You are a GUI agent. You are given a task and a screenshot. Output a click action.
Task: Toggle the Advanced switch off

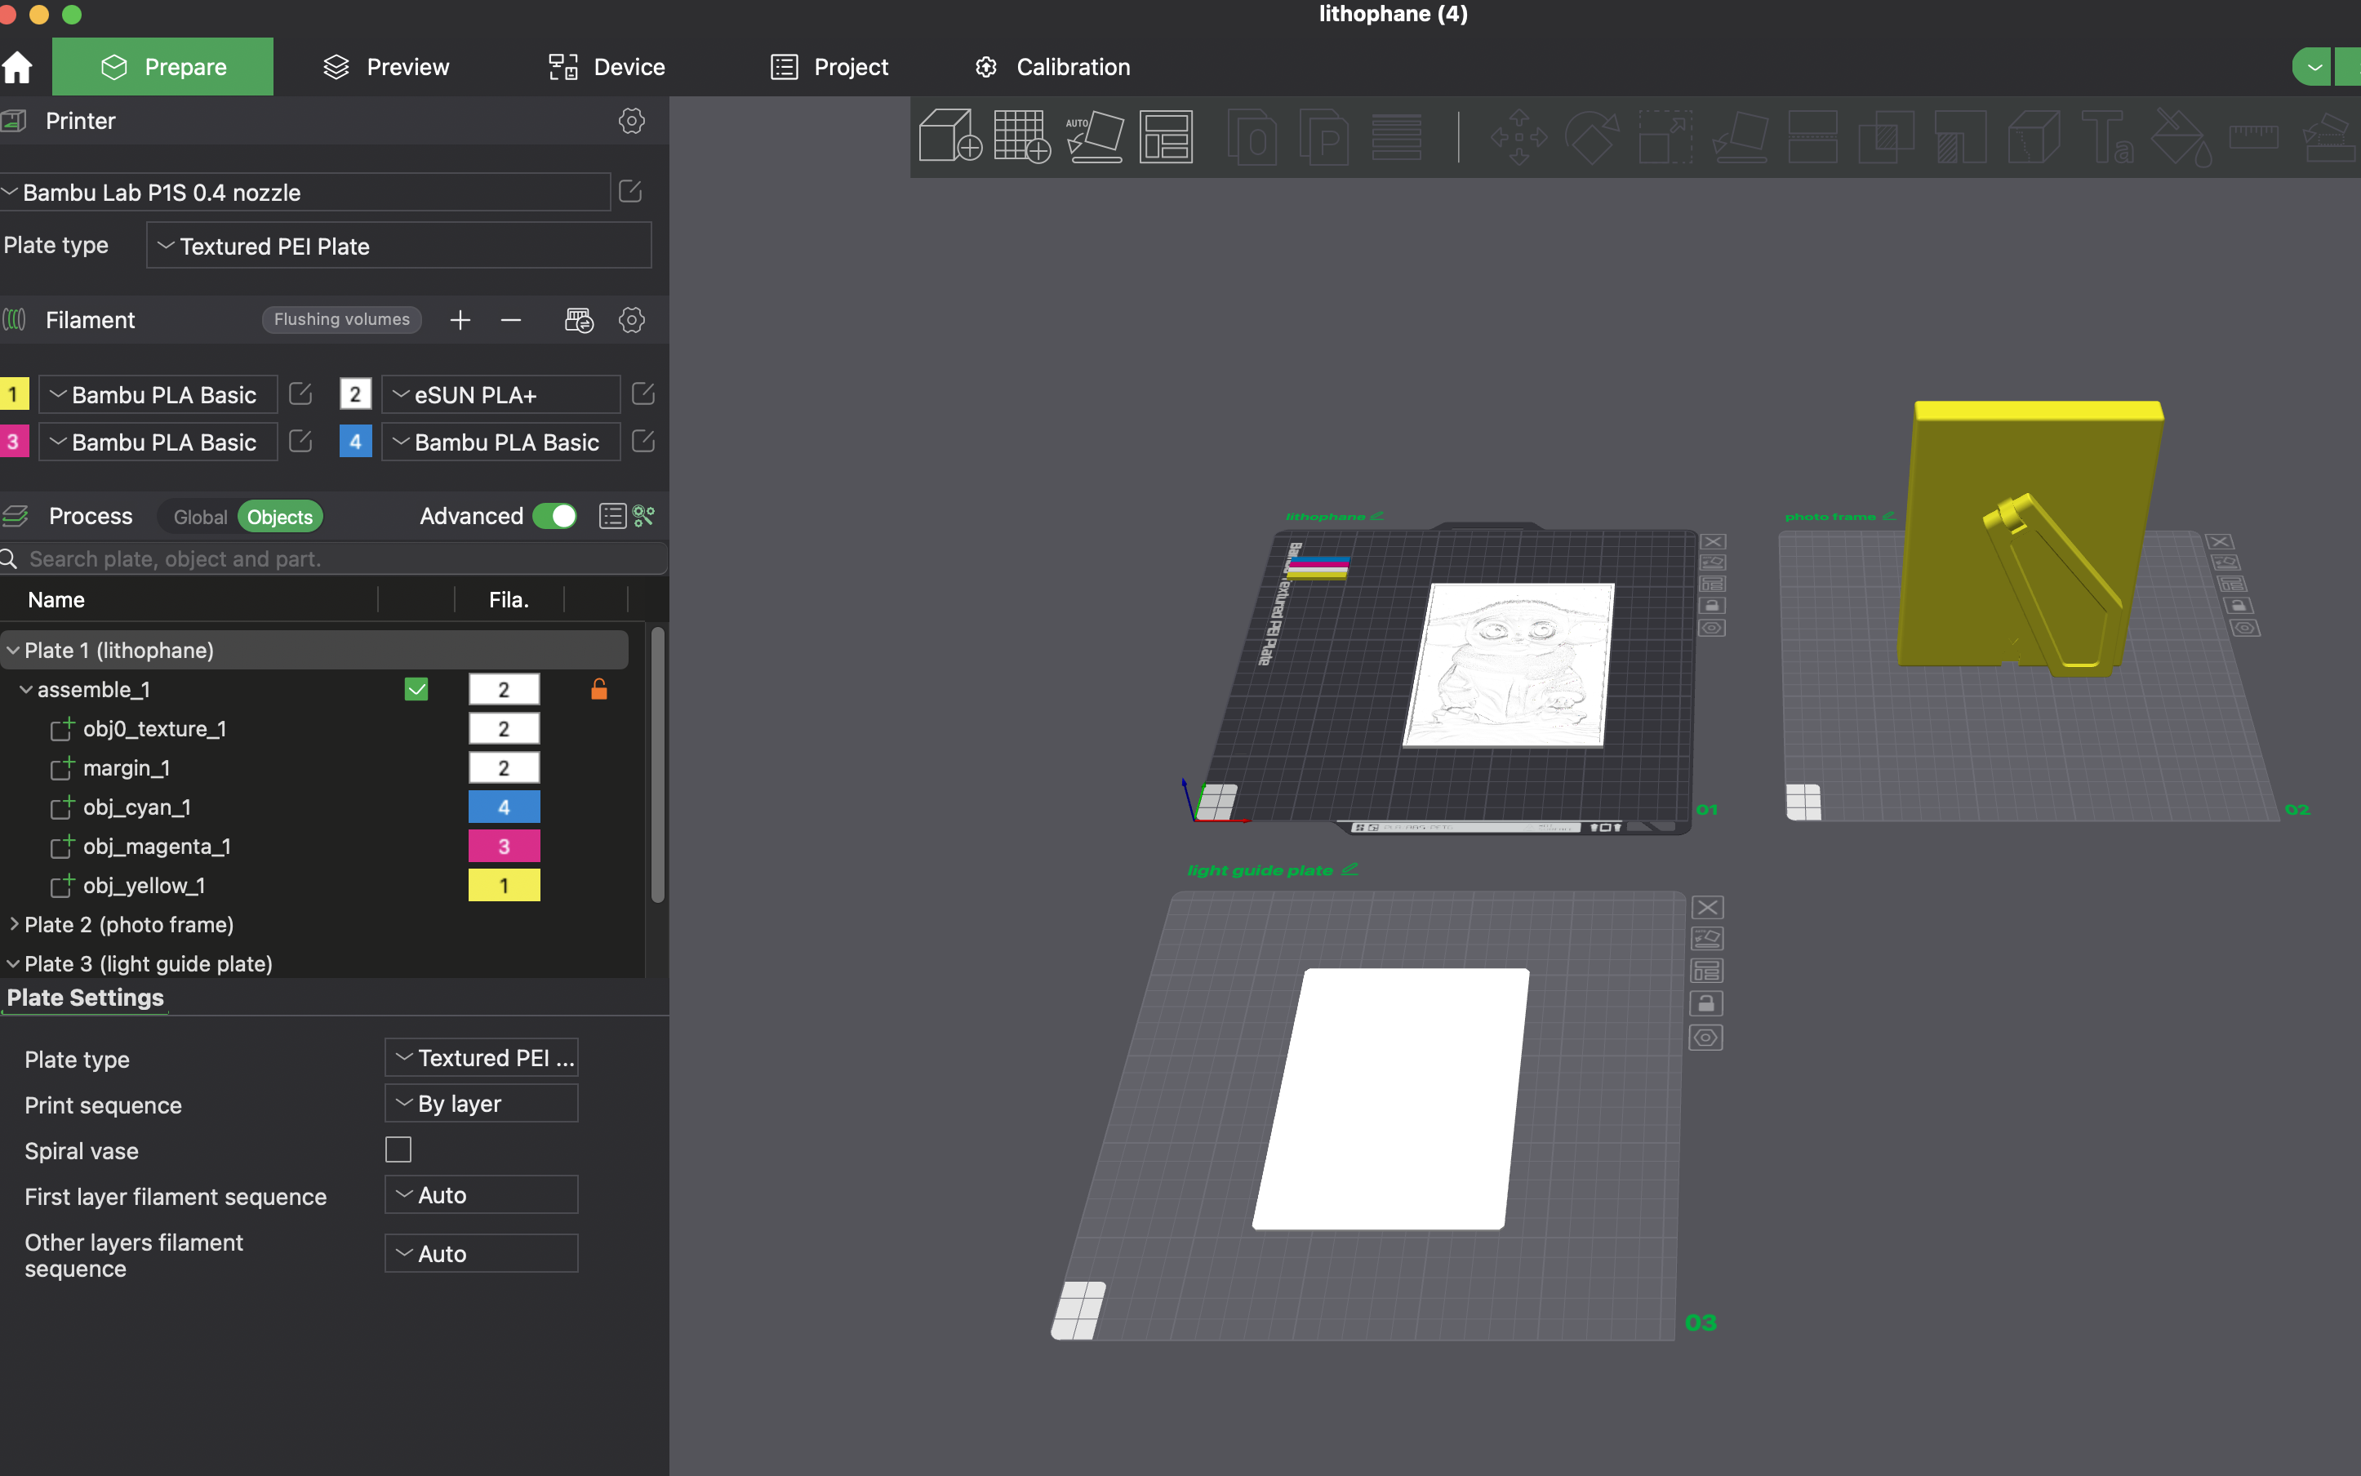pyautogui.click(x=554, y=515)
